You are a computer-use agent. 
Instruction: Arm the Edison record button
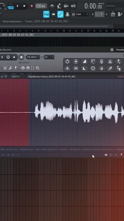click(21, 57)
